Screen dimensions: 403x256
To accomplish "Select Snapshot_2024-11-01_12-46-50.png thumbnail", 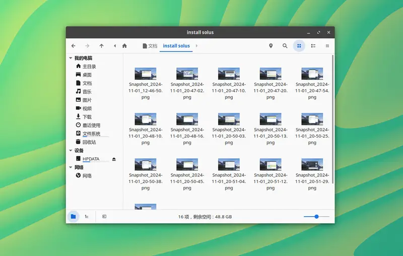I will [146, 74].
